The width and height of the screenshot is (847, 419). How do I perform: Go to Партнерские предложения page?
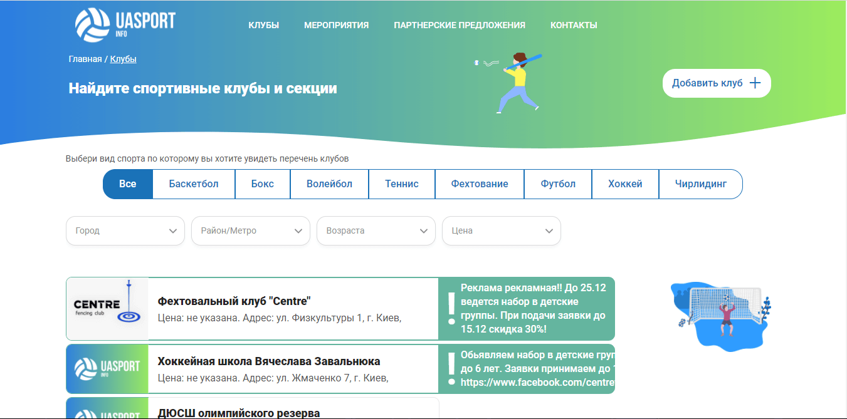[x=460, y=26]
